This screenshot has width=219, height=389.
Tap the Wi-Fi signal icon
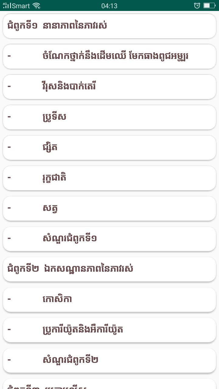pyautogui.click(x=36, y=5)
